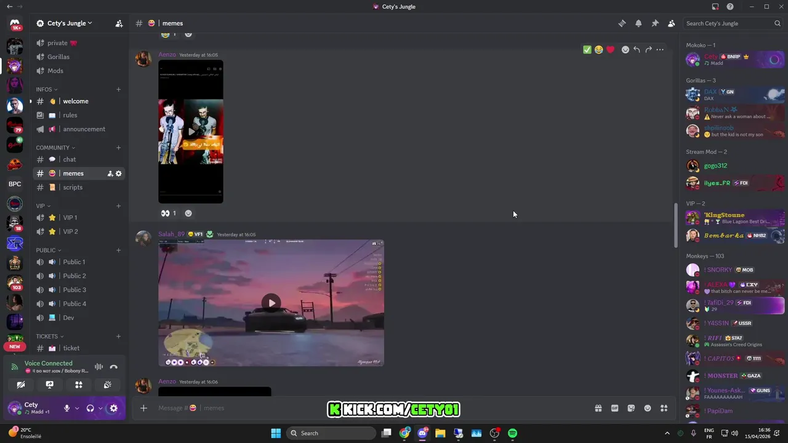Reply to Aenzo's message
This screenshot has width=788, height=443.
coord(637,50)
